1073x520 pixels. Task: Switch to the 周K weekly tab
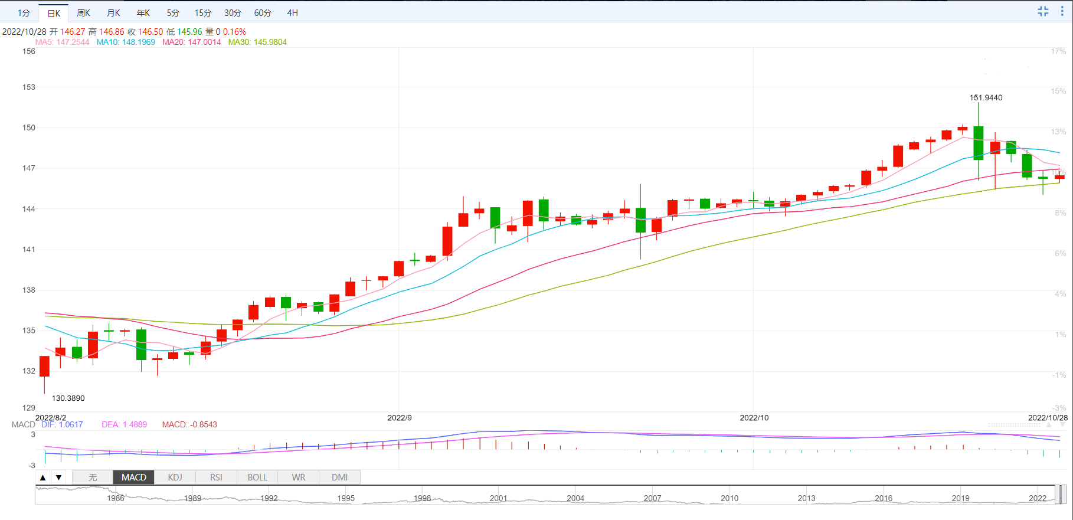(83, 13)
